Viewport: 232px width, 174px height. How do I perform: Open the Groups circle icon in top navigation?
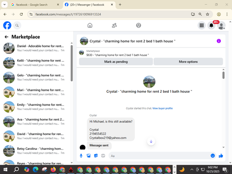pyautogui.click(x=138, y=26)
